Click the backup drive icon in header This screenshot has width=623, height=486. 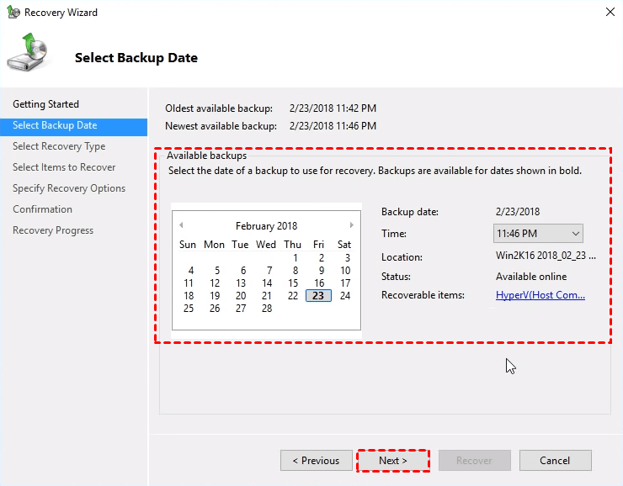[28, 52]
